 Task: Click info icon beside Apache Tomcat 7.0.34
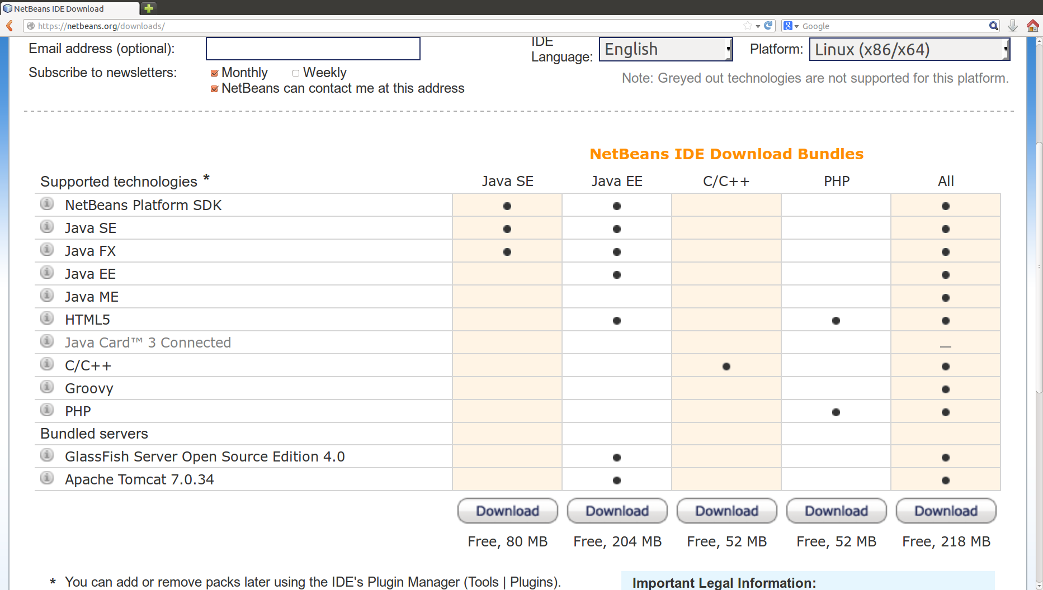pyautogui.click(x=47, y=478)
